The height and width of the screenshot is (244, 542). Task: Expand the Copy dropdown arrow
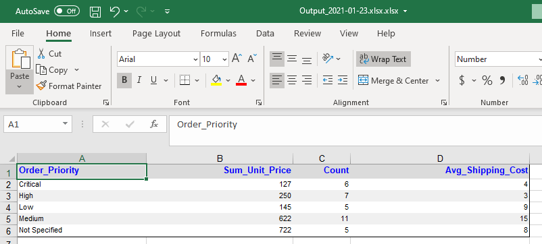(x=76, y=70)
